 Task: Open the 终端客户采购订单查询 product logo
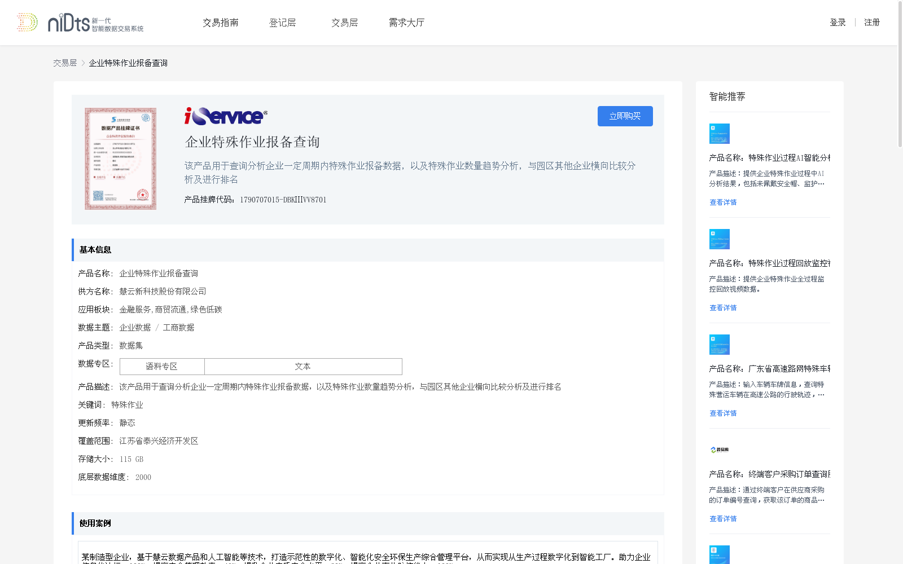[x=720, y=450]
